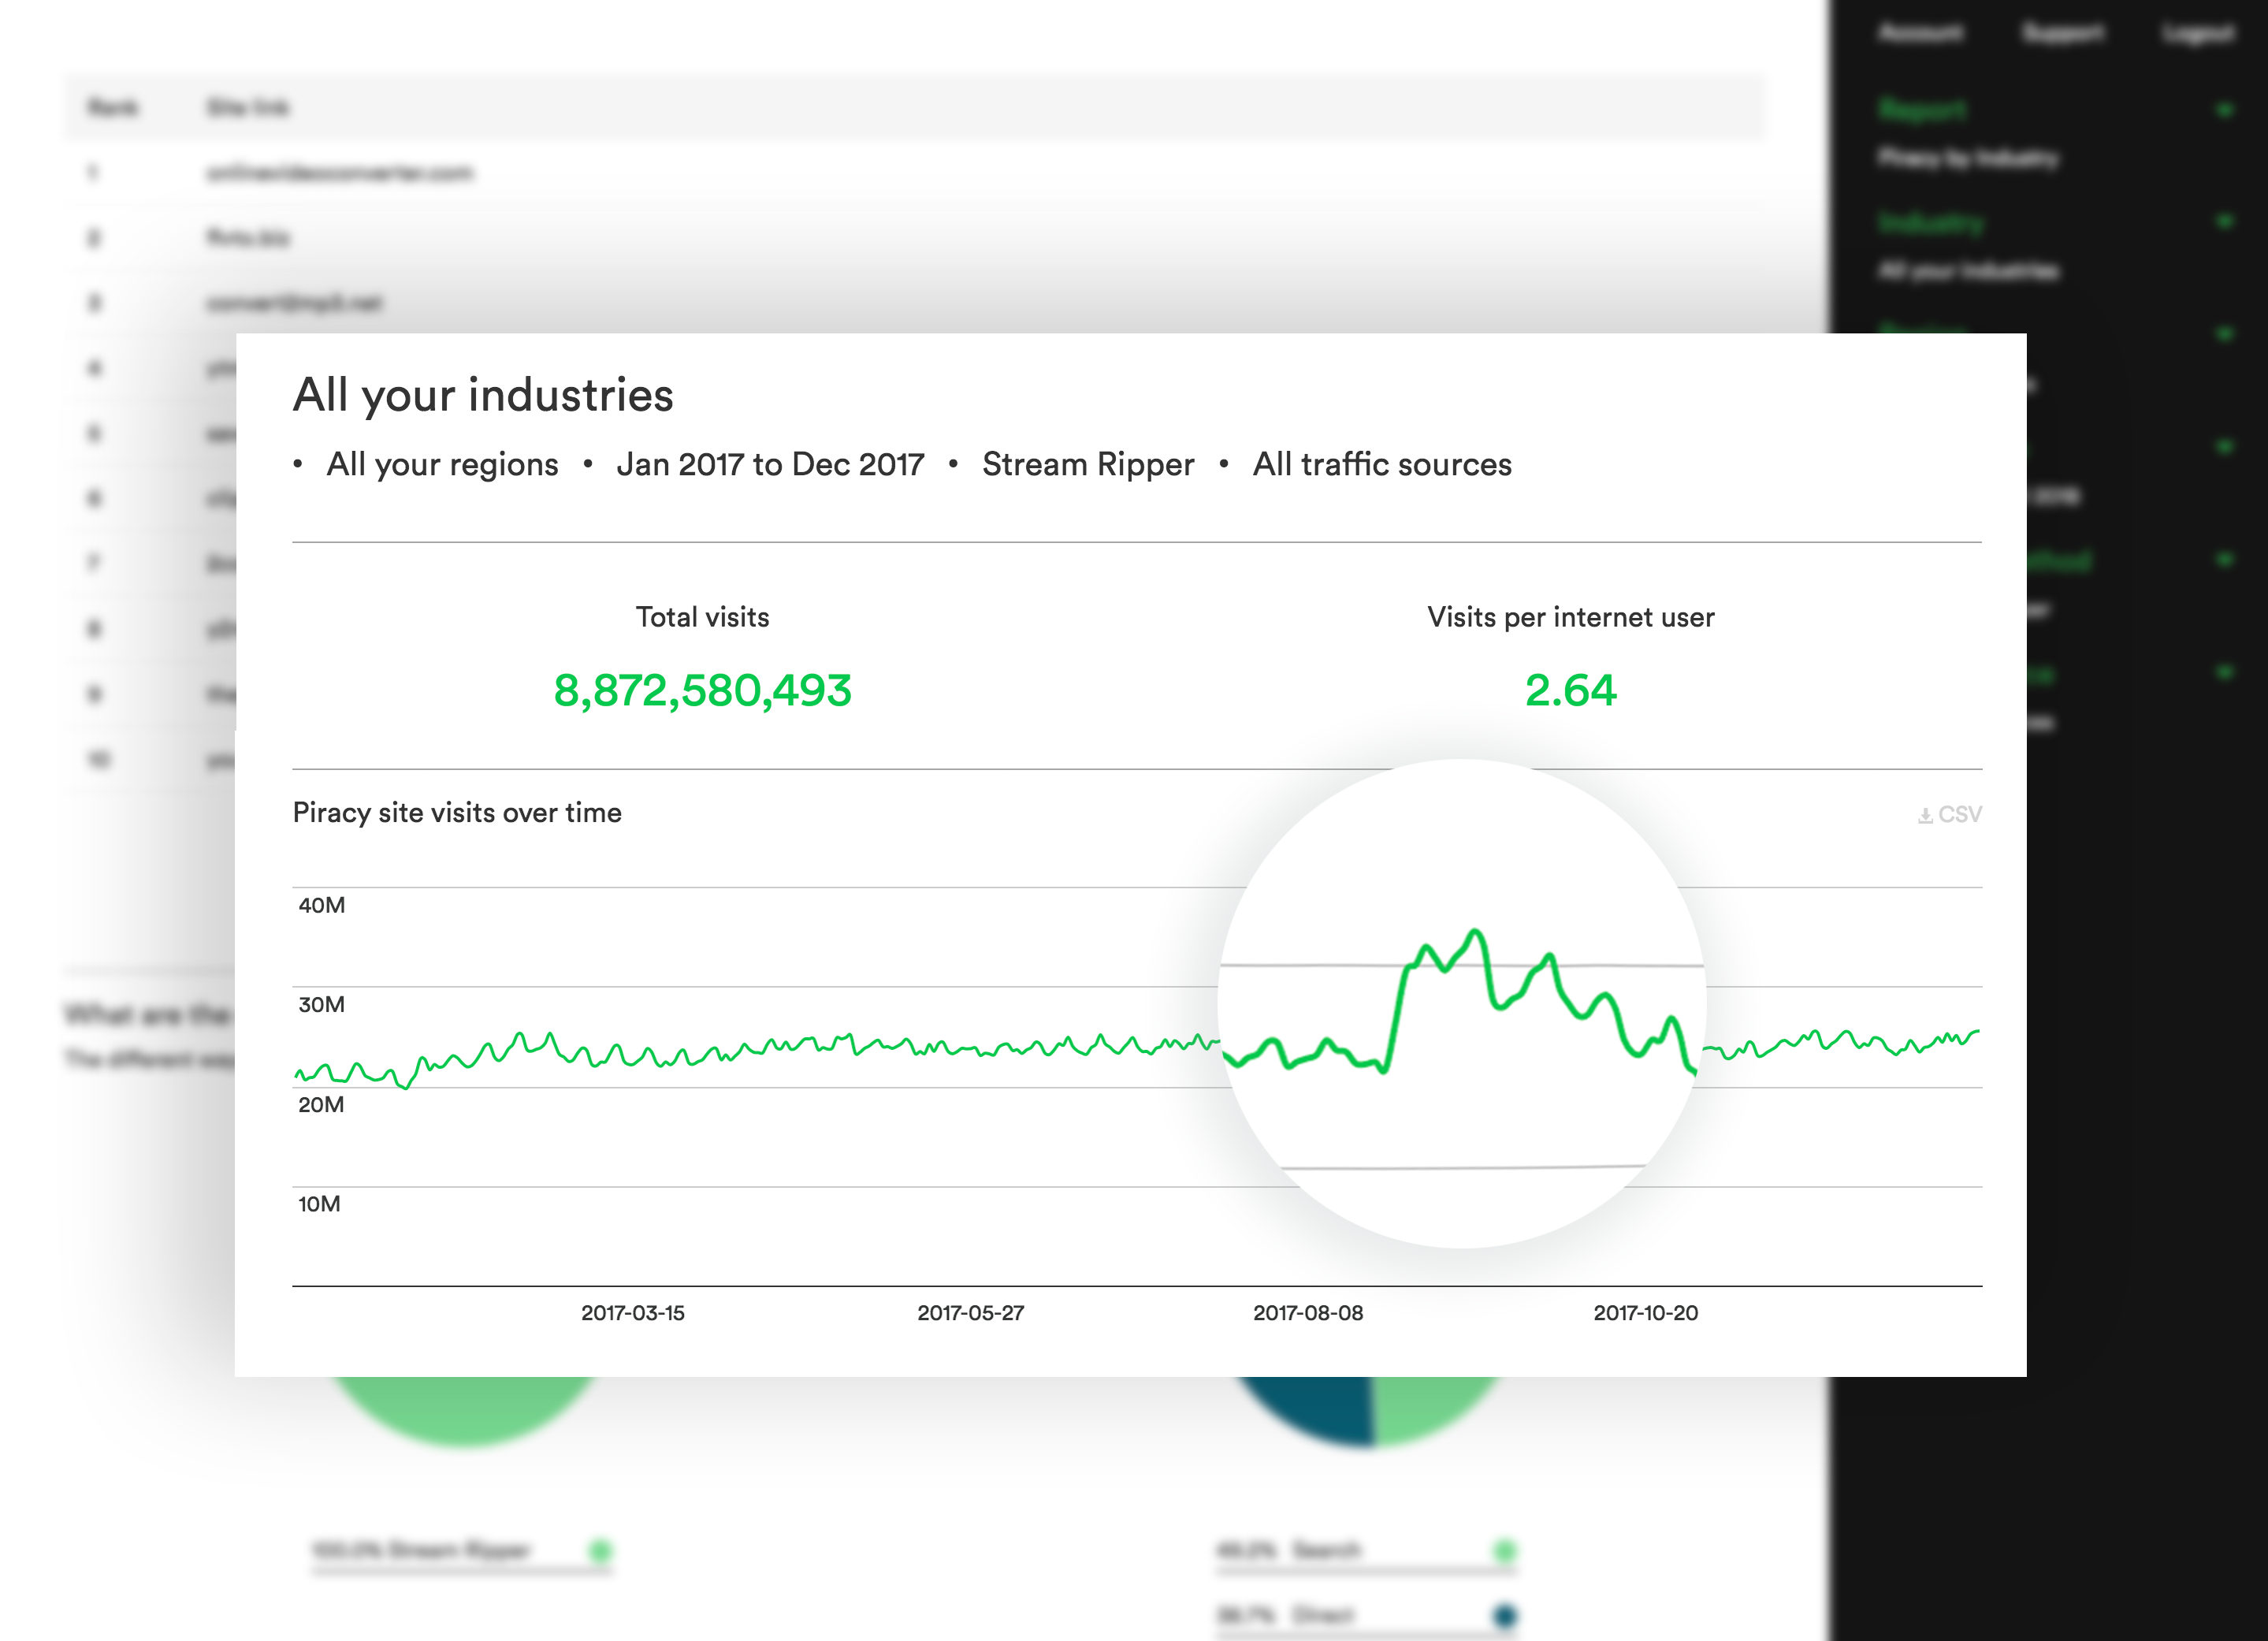Click the 30M y-axis label
Screen dimensions: 2268x1641
[322, 1005]
